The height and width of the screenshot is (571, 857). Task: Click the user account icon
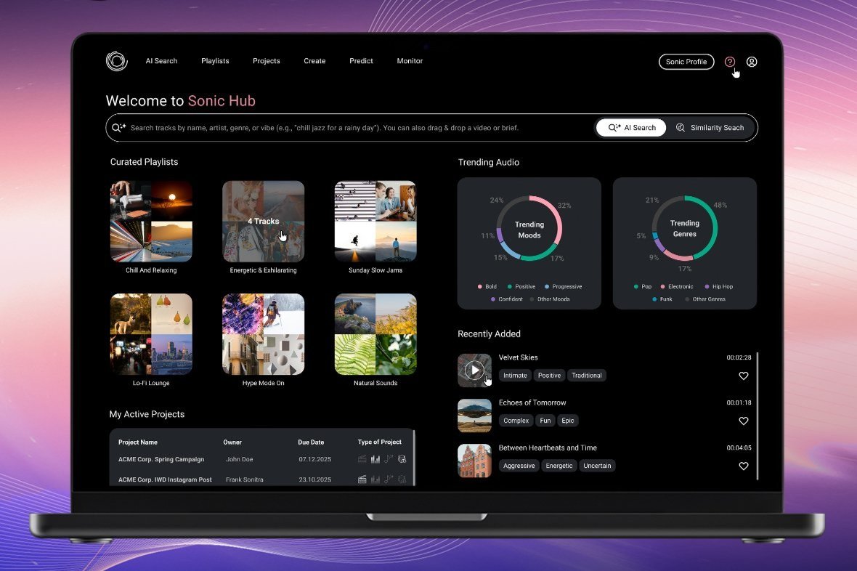coord(752,61)
